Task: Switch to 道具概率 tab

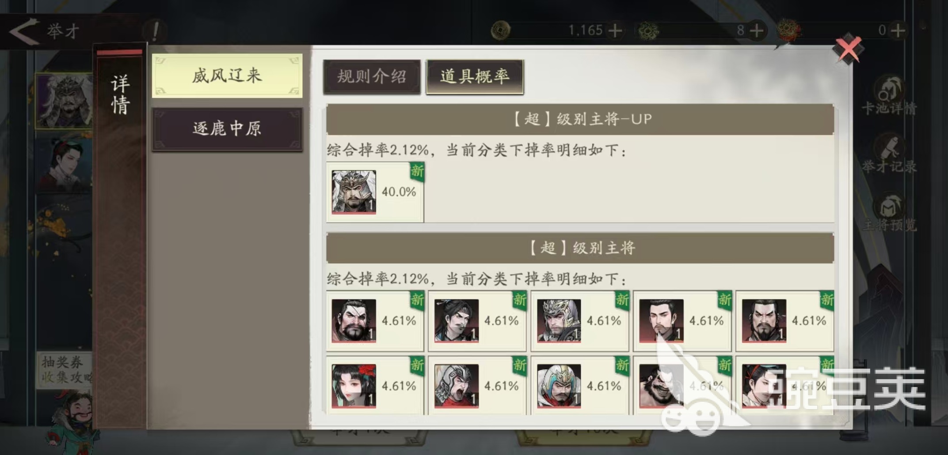Action: coord(475,77)
